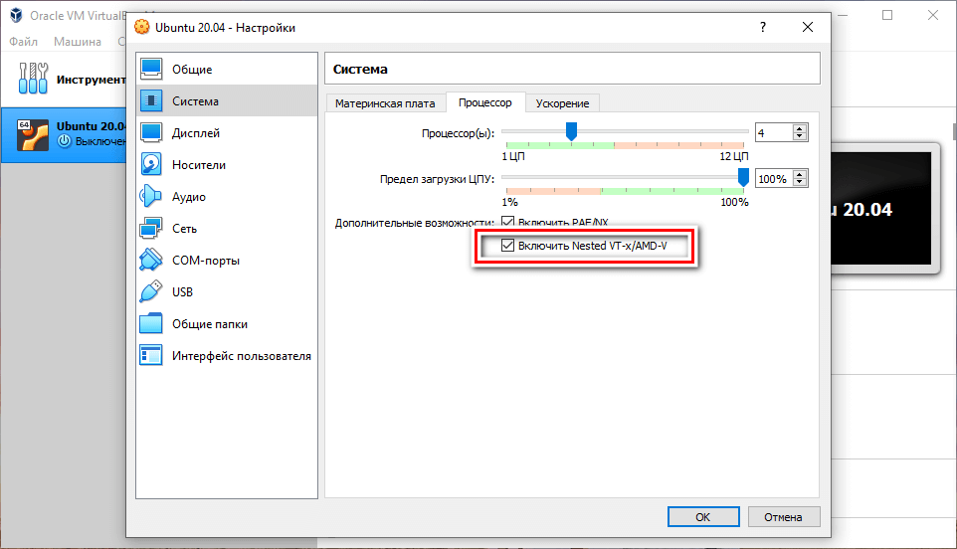Image resolution: width=957 pixels, height=549 pixels.
Task: Click the CPU load limit field showing 100%
Action: click(773, 179)
